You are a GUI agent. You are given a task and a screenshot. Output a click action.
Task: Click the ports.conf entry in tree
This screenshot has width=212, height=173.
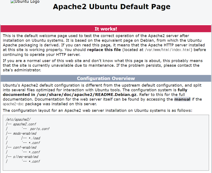40,129
